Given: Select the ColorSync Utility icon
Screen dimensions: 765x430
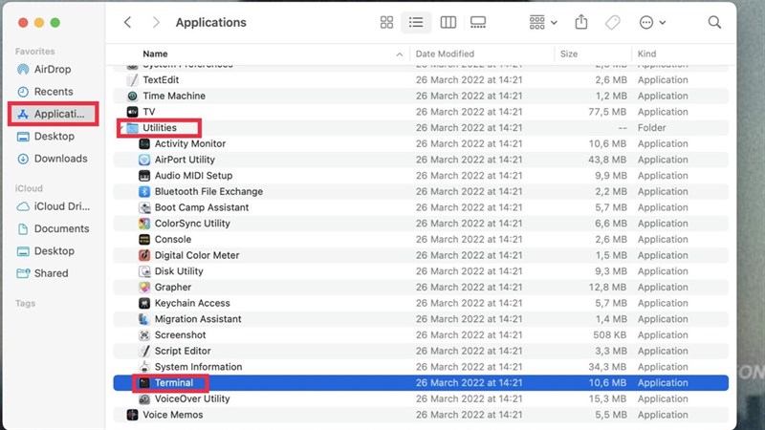Looking at the screenshot, I should [x=144, y=224].
